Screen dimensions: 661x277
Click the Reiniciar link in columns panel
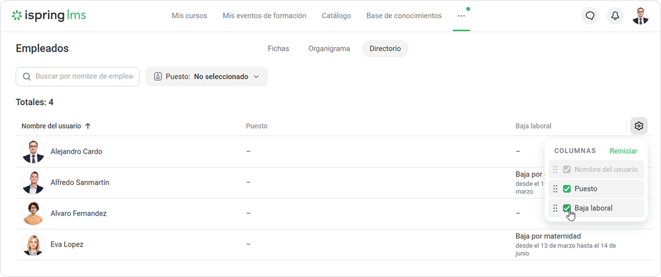coord(623,151)
